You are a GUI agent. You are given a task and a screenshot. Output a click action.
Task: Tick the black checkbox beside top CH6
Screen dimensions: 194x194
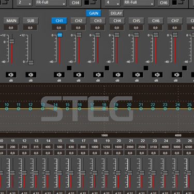click(x=175, y=3)
